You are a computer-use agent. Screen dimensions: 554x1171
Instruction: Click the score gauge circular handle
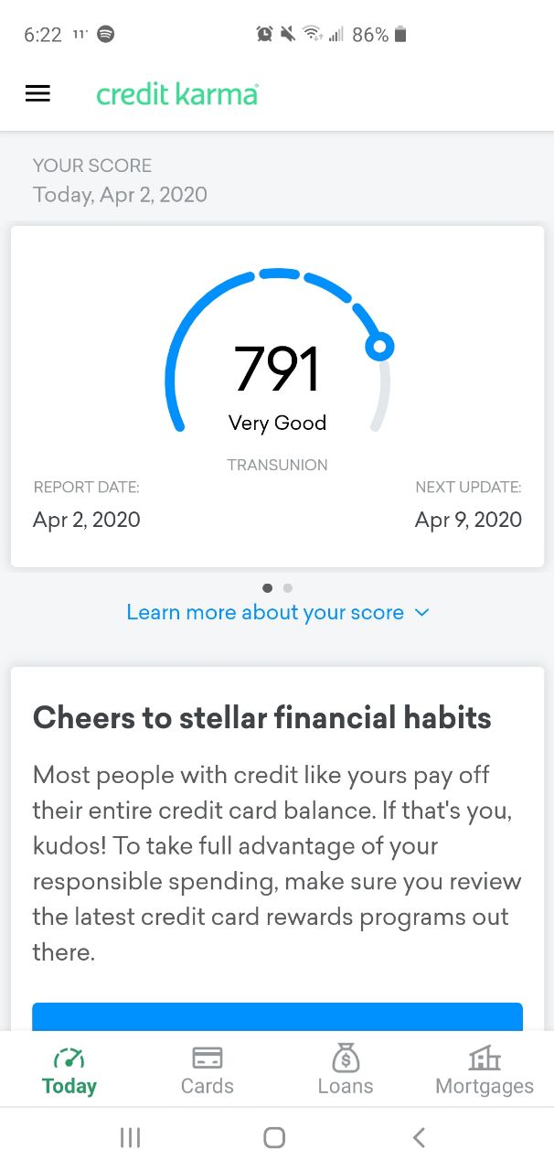[379, 346]
